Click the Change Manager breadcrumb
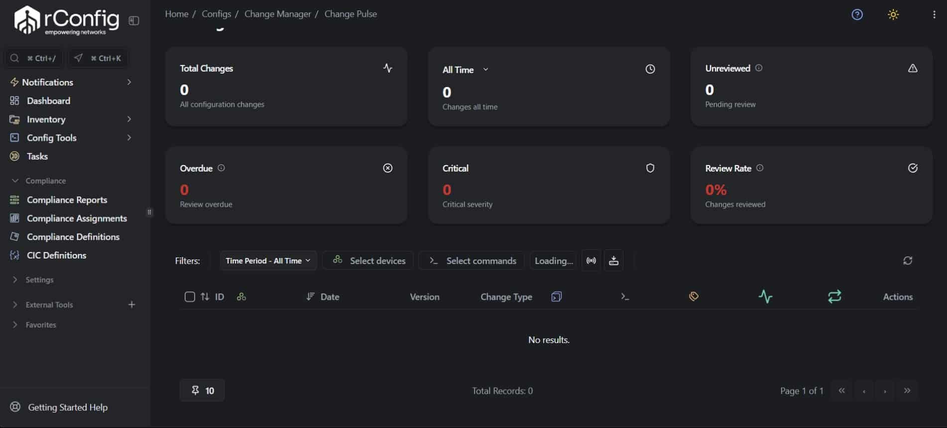Viewport: 947px width, 428px height. coord(277,14)
